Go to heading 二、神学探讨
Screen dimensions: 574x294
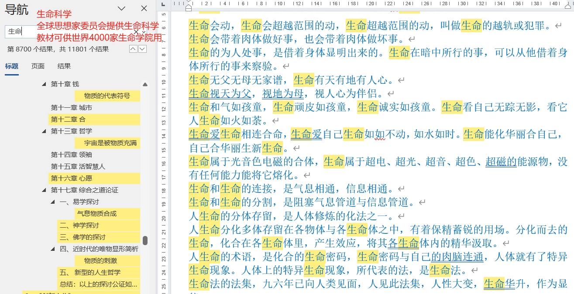point(99,226)
